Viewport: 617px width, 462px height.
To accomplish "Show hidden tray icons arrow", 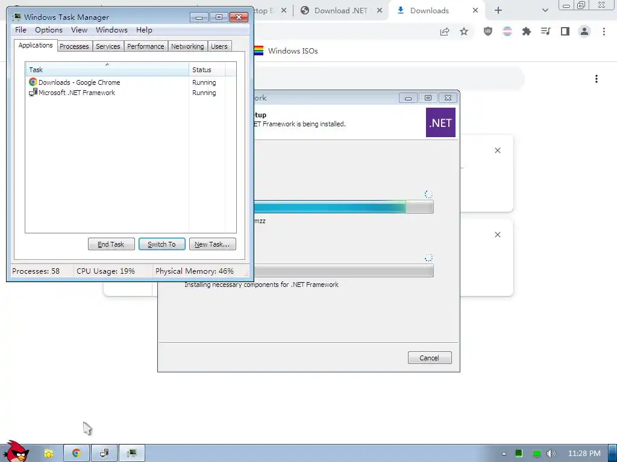I will (504, 454).
